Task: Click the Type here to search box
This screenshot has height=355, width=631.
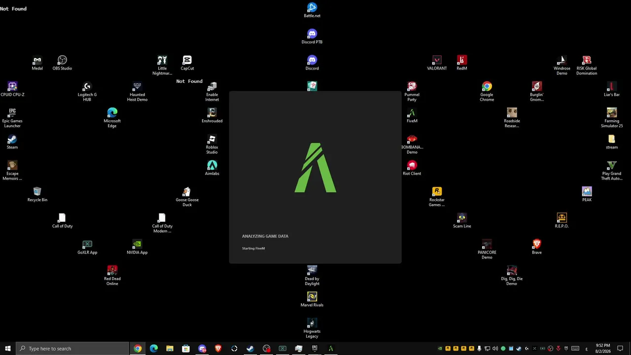Action: pyautogui.click(x=72, y=349)
